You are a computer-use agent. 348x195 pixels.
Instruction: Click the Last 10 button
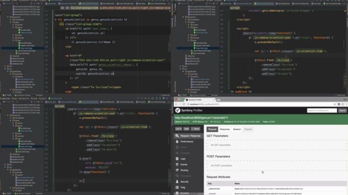pyautogui.click(x=179, y=129)
